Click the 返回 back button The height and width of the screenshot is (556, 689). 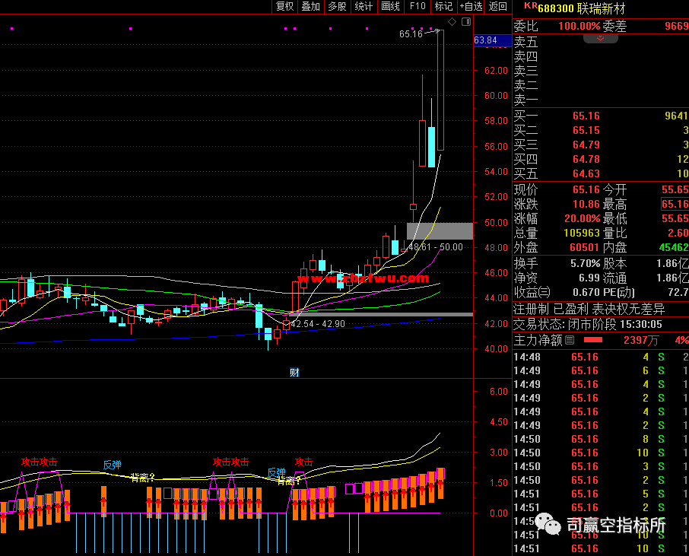pyautogui.click(x=498, y=7)
